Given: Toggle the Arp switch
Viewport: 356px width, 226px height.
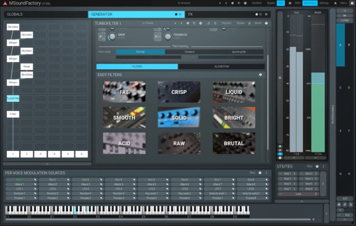Looking at the screenshot, I should (345, 215).
